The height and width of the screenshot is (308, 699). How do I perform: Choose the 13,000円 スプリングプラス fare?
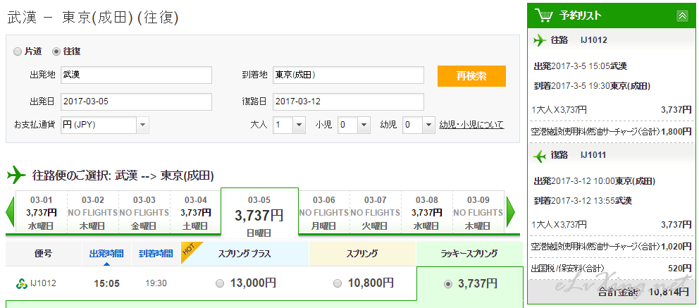[219, 283]
